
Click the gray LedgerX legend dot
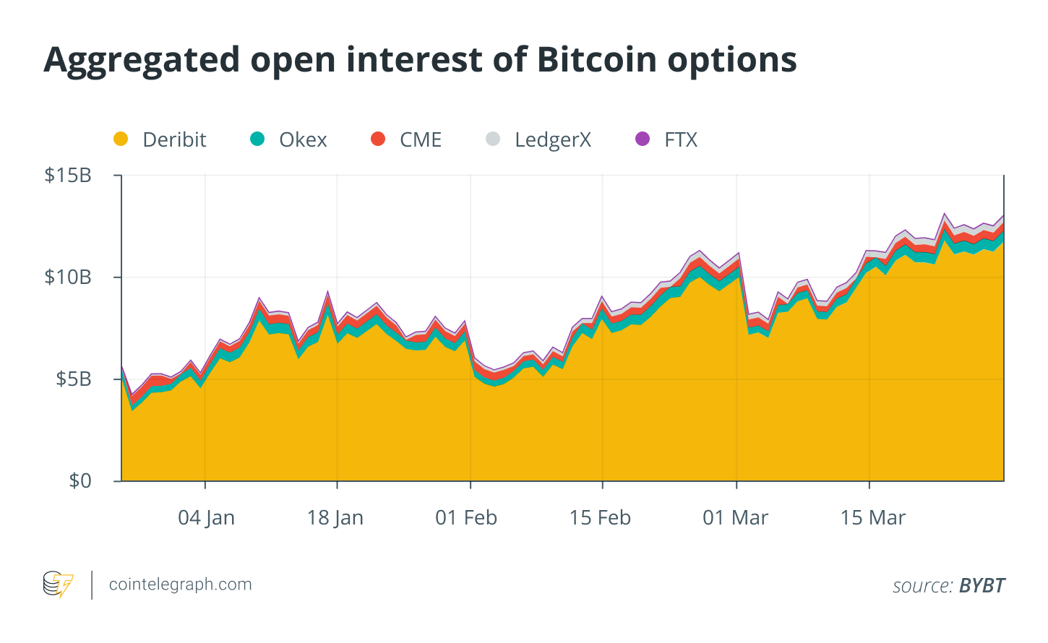click(x=493, y=139)
